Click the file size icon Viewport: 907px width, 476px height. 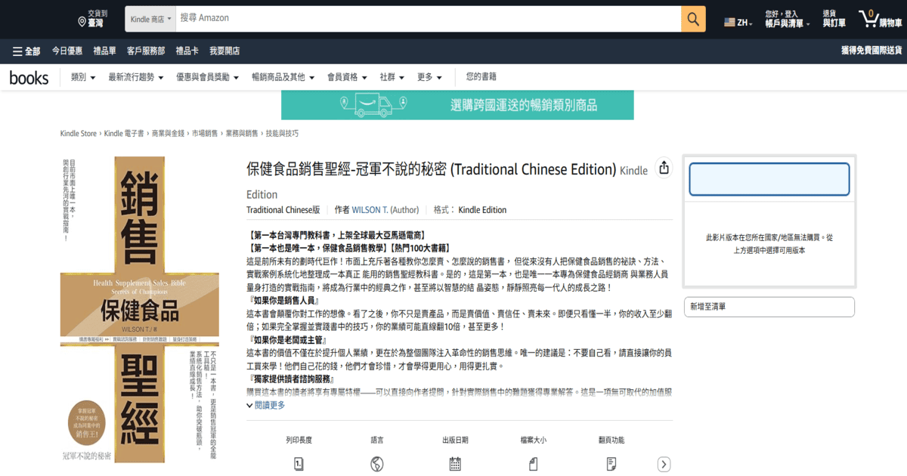(533, 464)
